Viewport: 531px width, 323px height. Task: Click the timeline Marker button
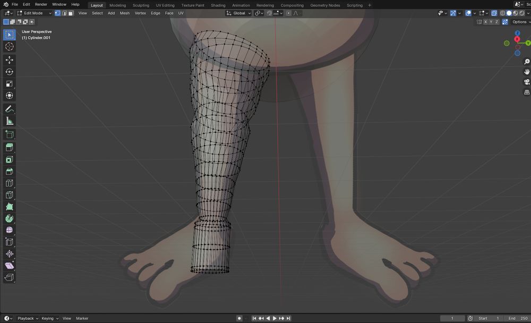coord(82,318)
